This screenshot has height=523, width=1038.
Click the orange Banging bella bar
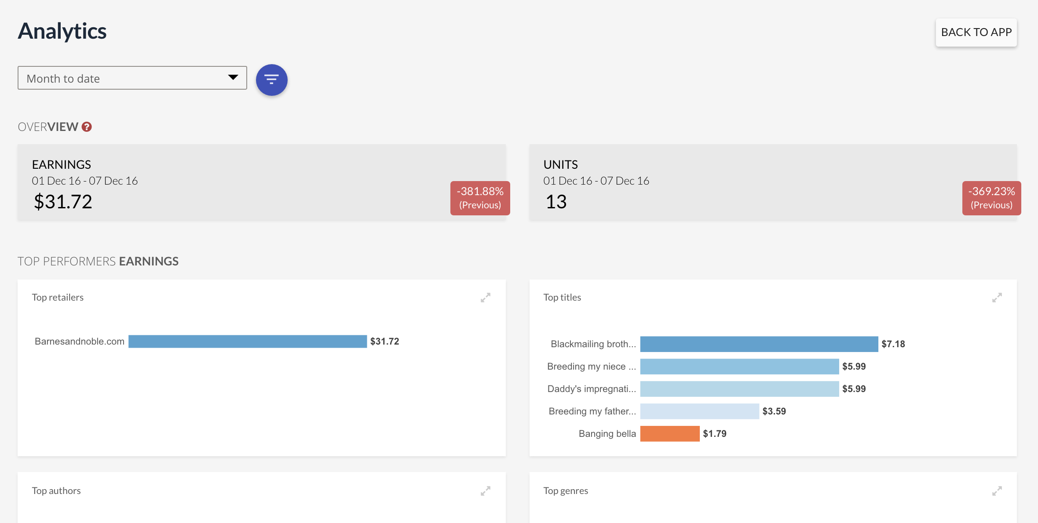tap(670, 434)
